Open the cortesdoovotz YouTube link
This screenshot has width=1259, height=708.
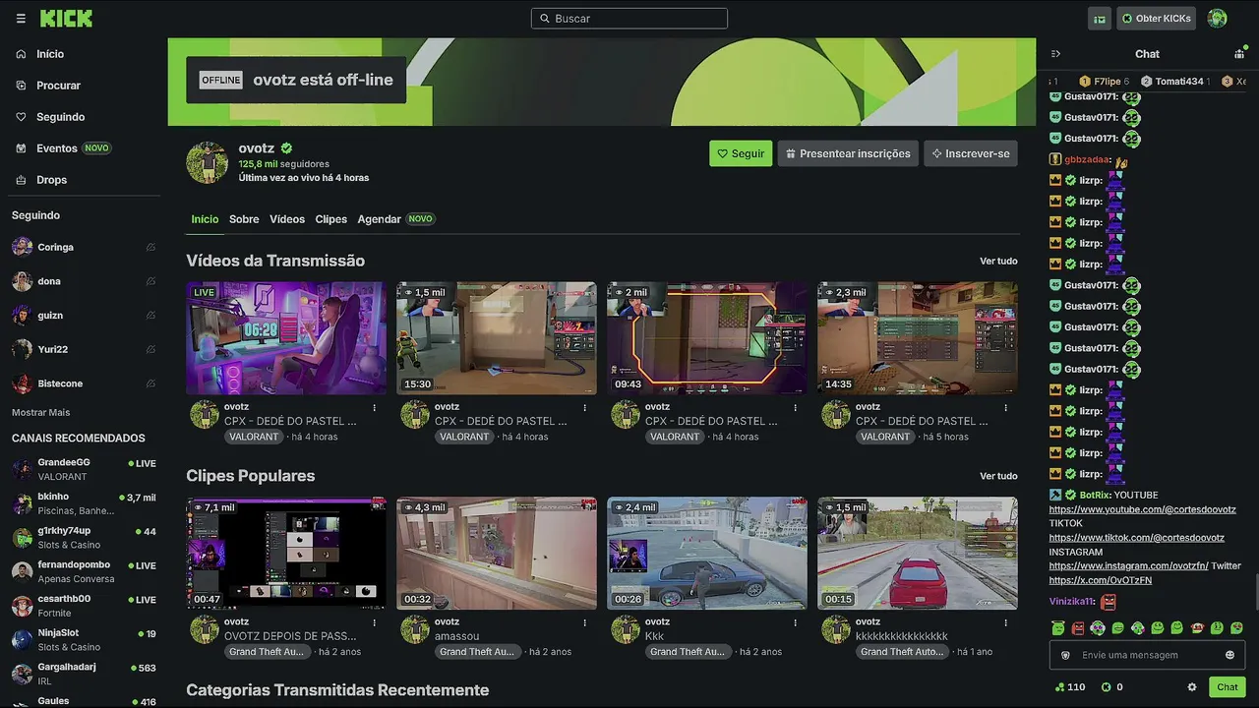(1142, 509)
